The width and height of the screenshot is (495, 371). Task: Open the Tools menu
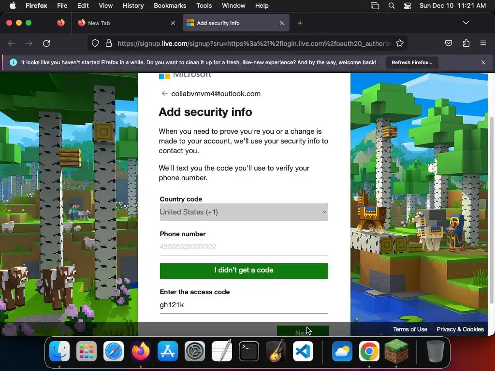tap(204, 6)
